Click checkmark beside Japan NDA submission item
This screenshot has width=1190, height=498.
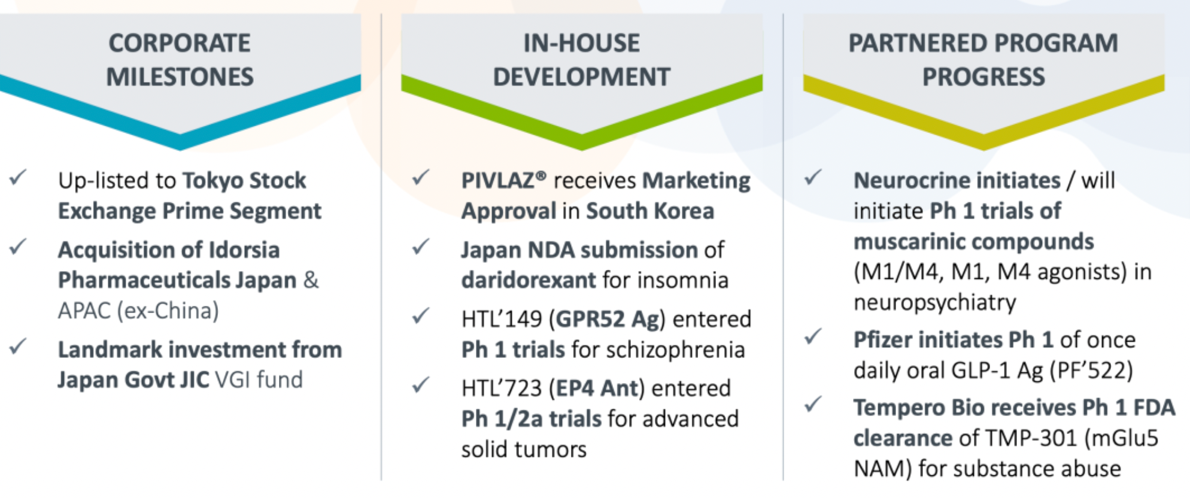[421, 247]
